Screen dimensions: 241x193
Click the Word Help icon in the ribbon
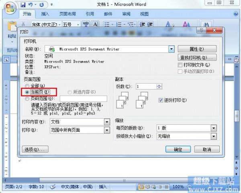click(x=236, y=14)
